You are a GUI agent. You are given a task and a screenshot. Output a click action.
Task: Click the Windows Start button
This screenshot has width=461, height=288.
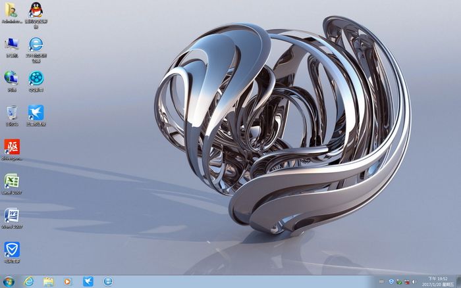tap(8, 281)
